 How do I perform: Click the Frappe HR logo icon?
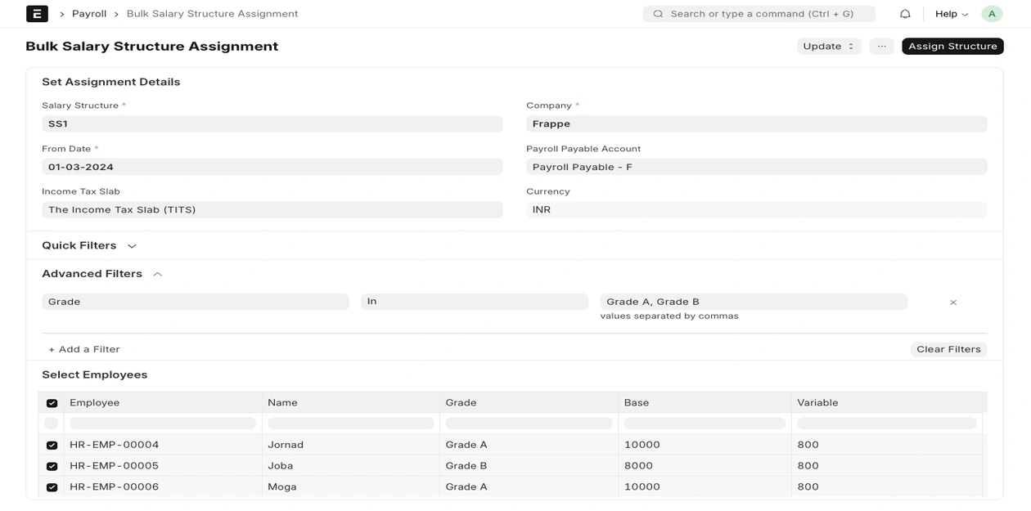click(37, 14)
